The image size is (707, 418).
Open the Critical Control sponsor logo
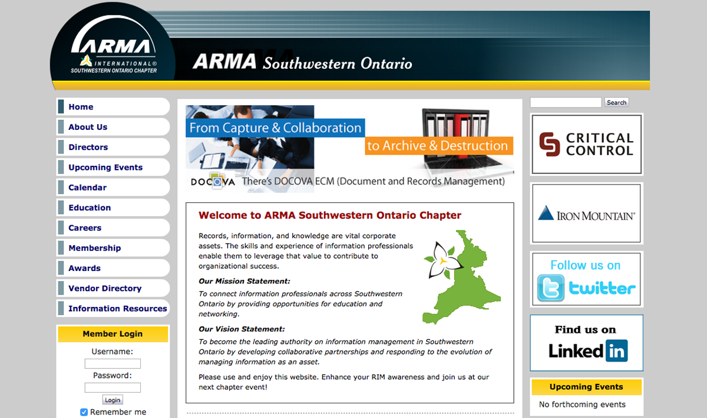point(586,145)
